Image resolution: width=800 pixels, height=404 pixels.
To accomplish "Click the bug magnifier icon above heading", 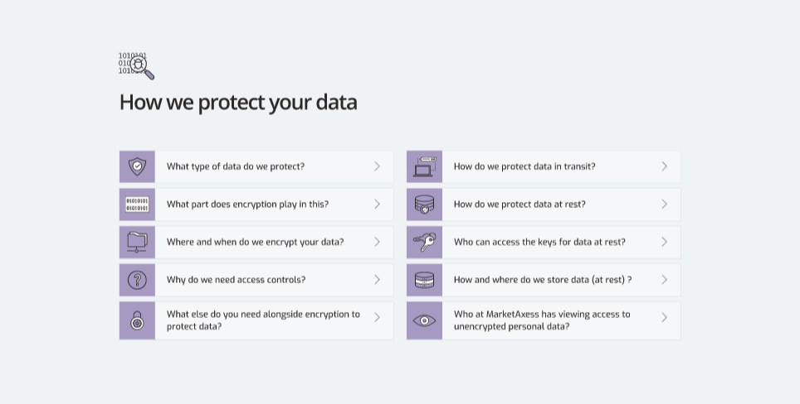I will (x=136, y=65).
